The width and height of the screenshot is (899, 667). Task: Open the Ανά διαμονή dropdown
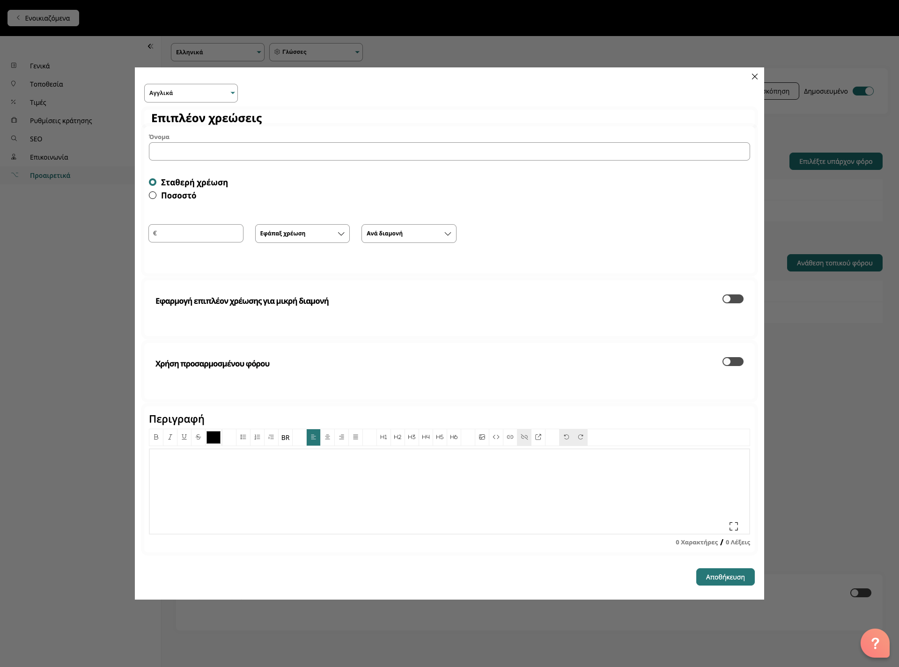pos(408,234)
